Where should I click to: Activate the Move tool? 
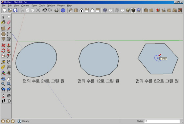3,45
